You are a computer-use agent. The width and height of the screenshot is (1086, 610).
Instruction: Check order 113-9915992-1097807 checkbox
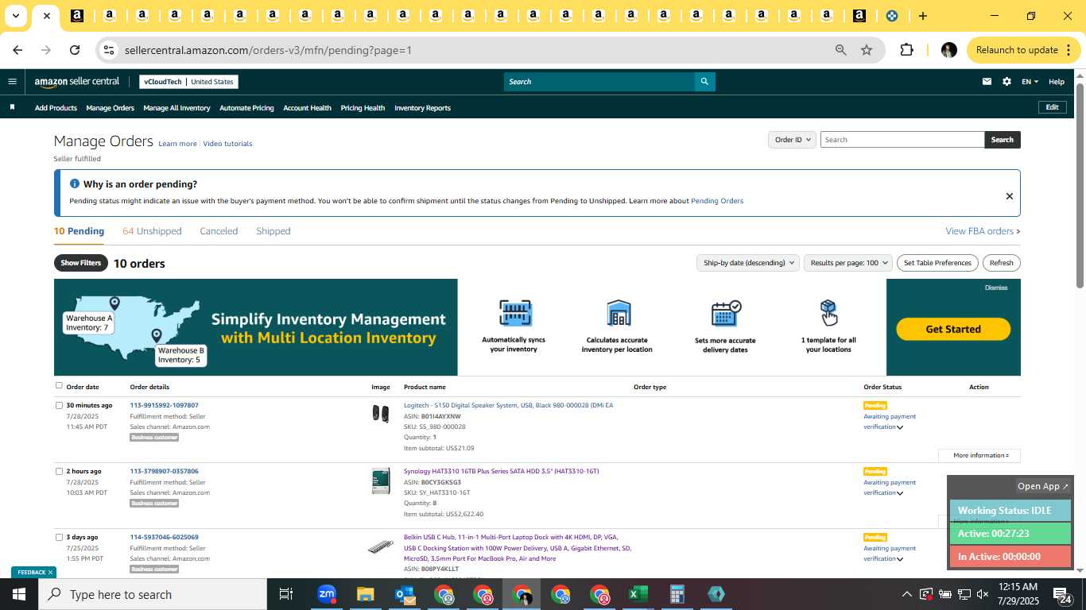tap(59, 405)
